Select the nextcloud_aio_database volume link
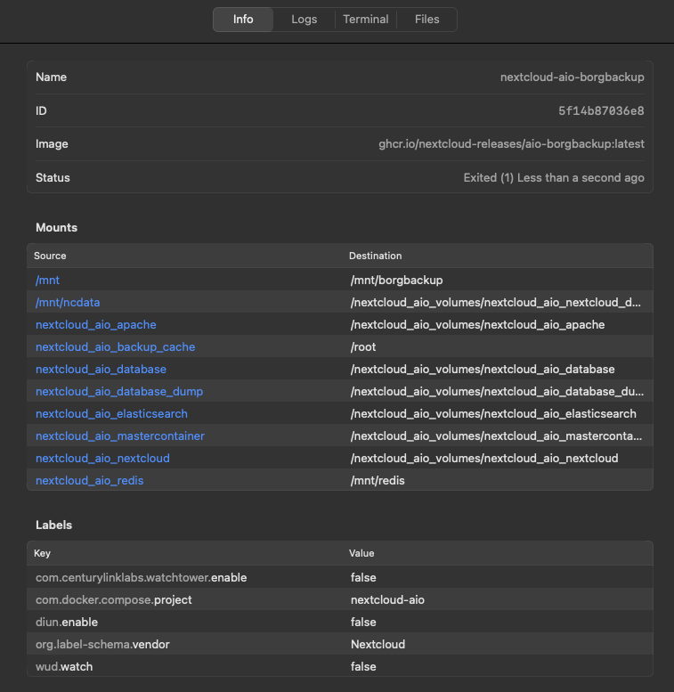 click(101, 370)
